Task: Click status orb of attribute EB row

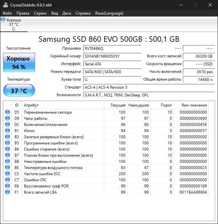Action: point(7,186)
